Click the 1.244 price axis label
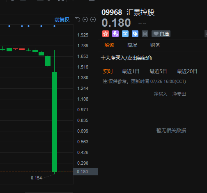Viewport: 207px width, 193px height. tap(83, 88)
